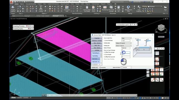Click the Cover length input field
The image size is (179, 100).
click(x=126, y=54)
